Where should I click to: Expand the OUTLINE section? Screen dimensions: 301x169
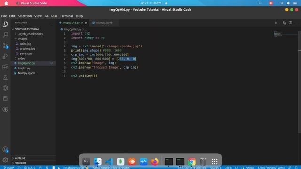click(x=33, y=158)
